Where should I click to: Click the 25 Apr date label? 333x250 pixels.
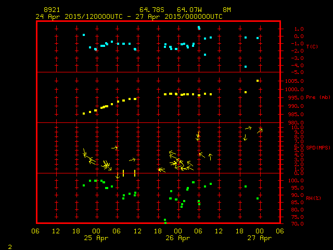pos(96,238)
